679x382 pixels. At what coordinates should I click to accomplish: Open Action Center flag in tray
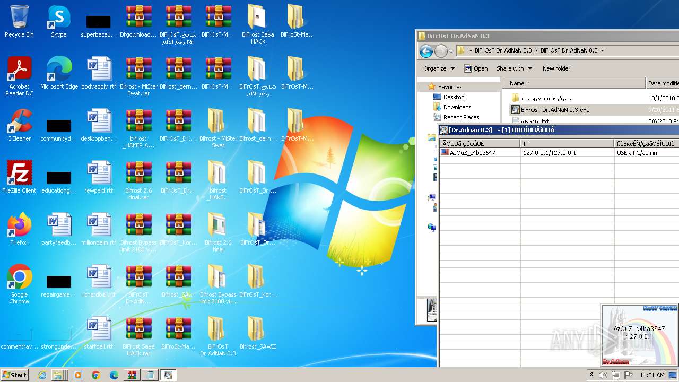pos(628,375)
